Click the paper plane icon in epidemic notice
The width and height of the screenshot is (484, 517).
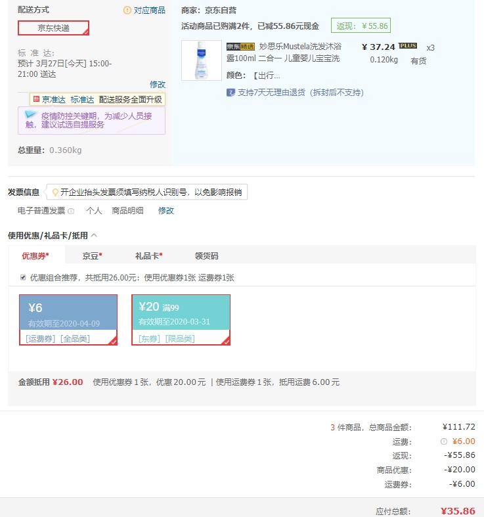click(30, 114)
